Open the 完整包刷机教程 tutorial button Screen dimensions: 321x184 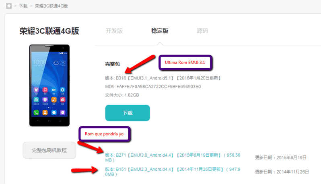pos(49,150)
